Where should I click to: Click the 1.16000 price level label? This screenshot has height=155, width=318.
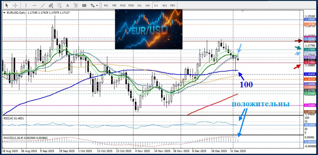point(310,84)
